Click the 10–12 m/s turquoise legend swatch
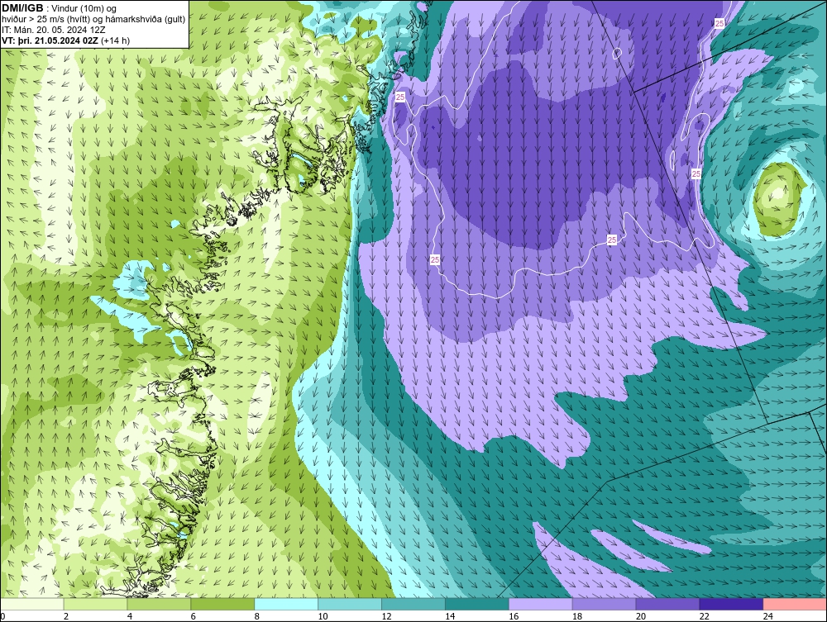 (x=350, y=604)
